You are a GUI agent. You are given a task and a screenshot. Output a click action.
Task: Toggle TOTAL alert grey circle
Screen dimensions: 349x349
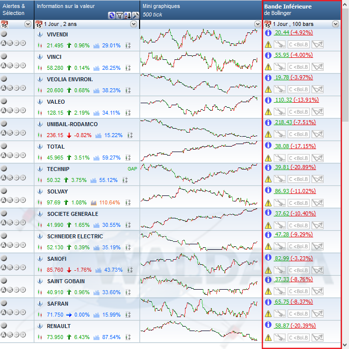point(4,146)
